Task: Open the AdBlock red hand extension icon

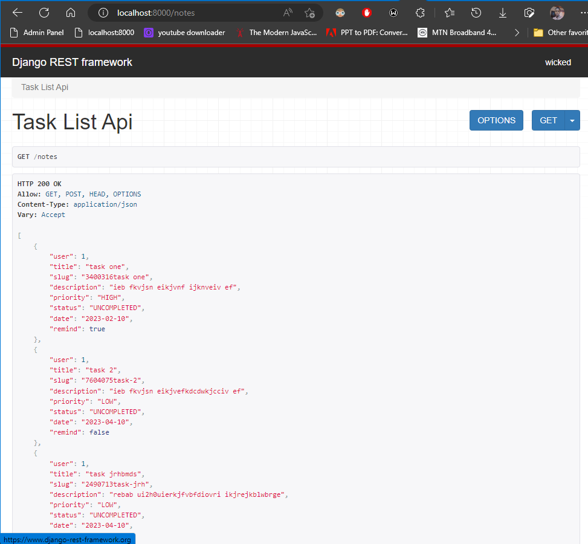Action: (x=367, y=12)
